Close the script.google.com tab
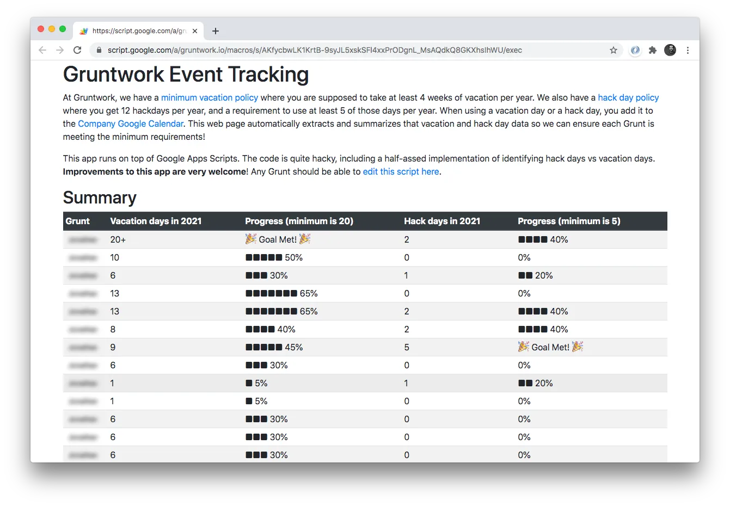Viewport: 730px width, 506px height. point(195,31)
